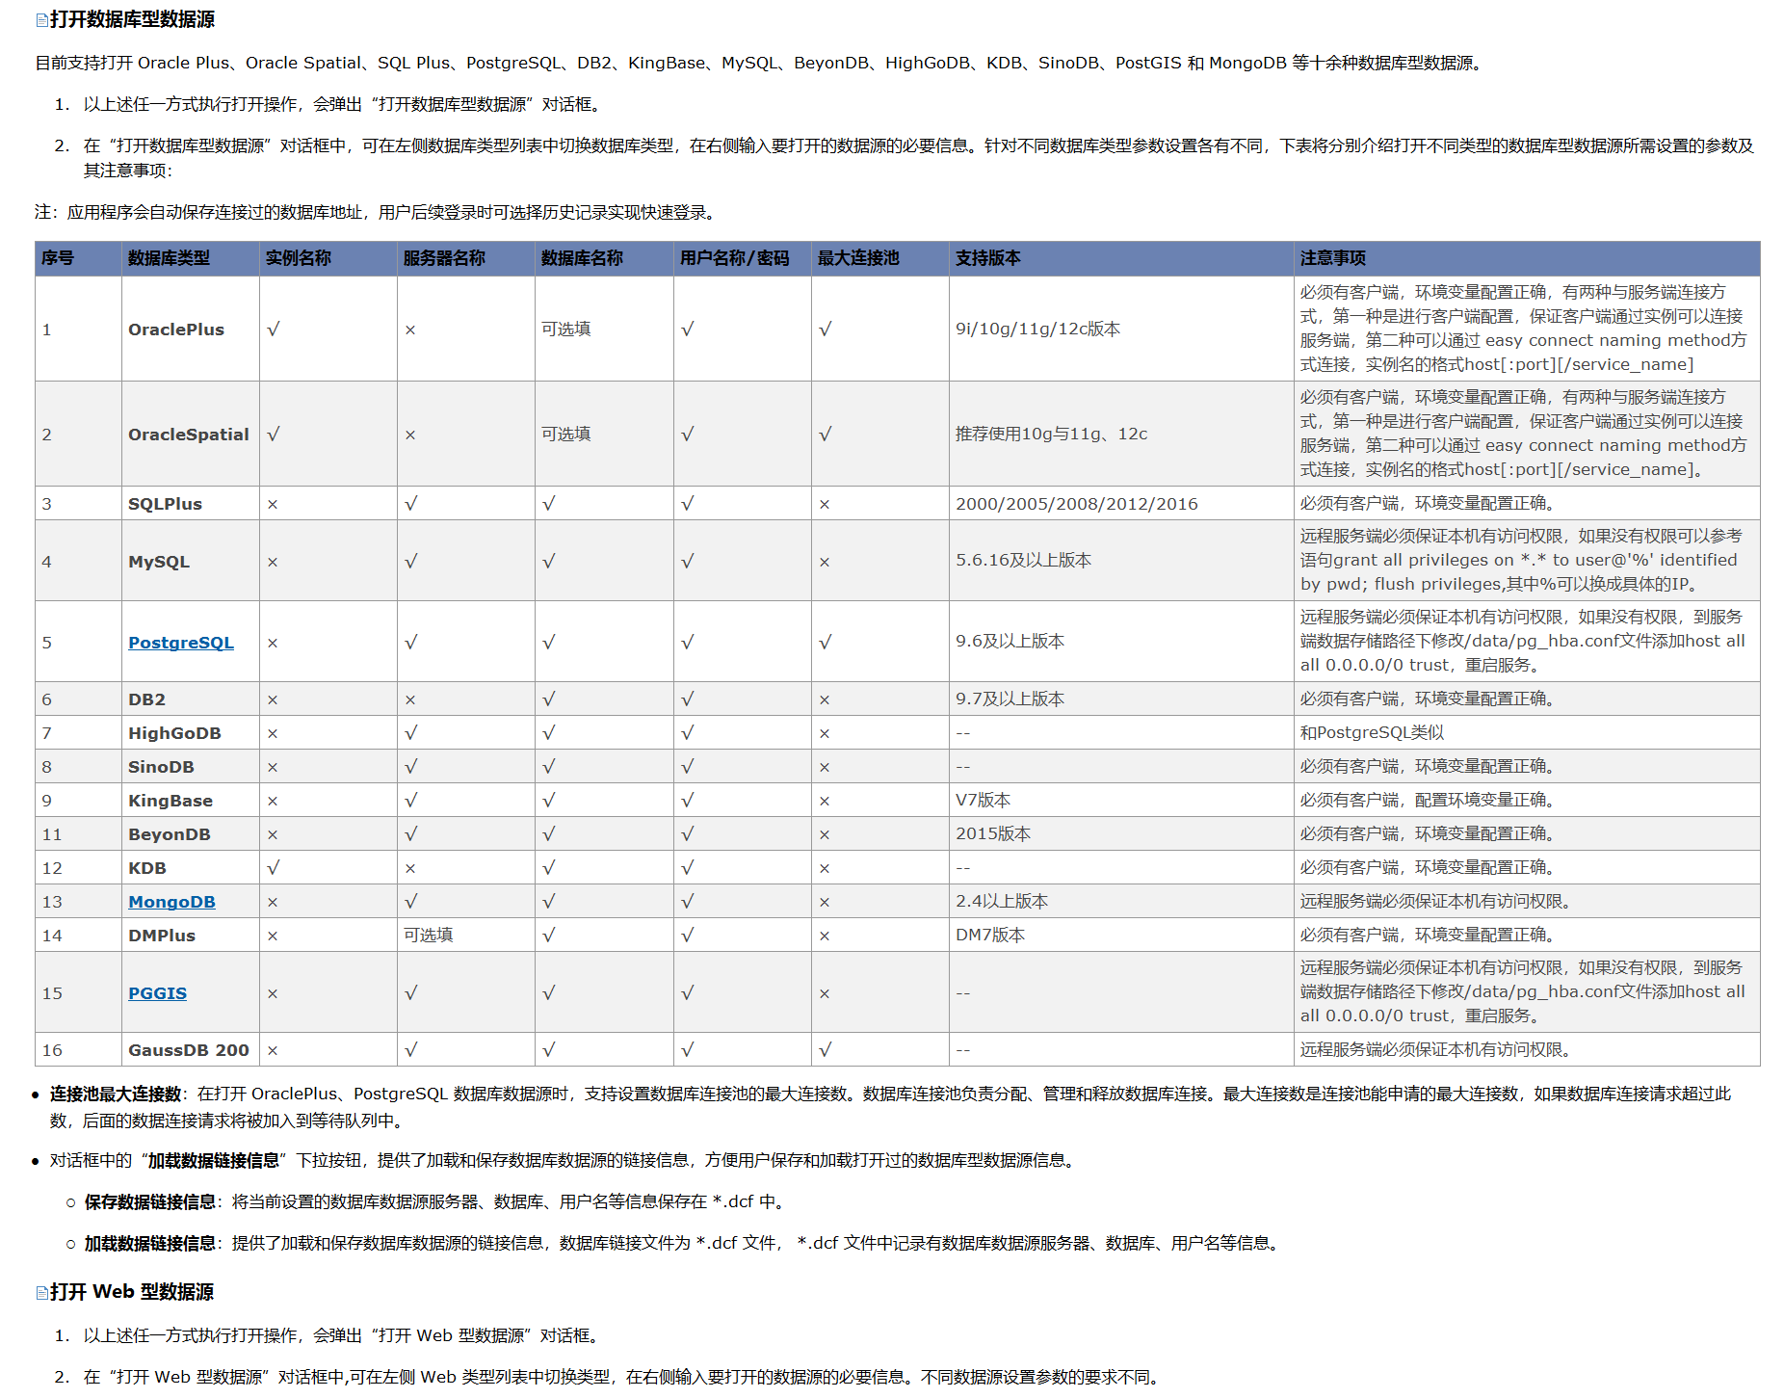Click the 打开数据库型数据源 section heading
The image size is (1784, 1398).
[132, 19]
